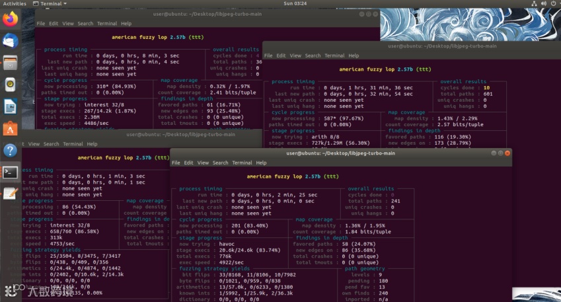Open the Files manager dock icon
Image resolution: width=561 pixels, height=302 pixels.
pos(11,63)
